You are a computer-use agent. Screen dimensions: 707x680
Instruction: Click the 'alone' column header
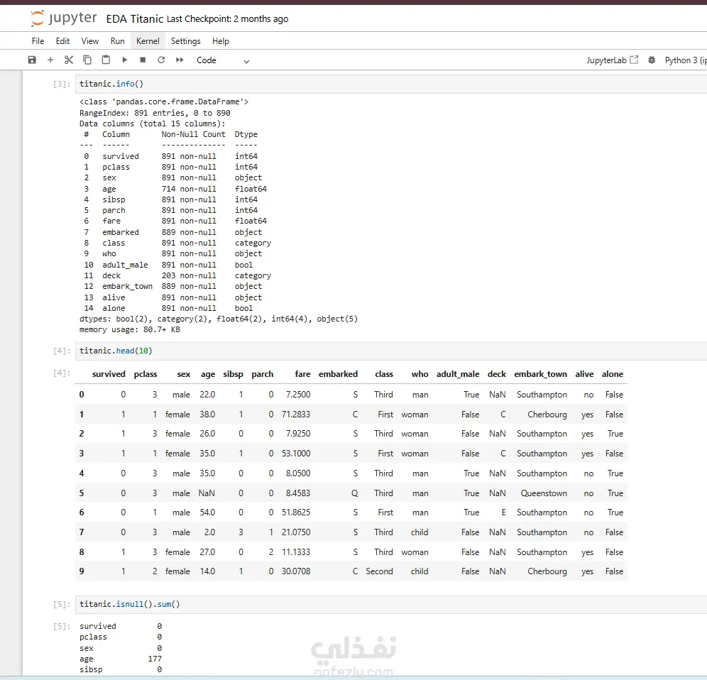click(x=613, y=374)
